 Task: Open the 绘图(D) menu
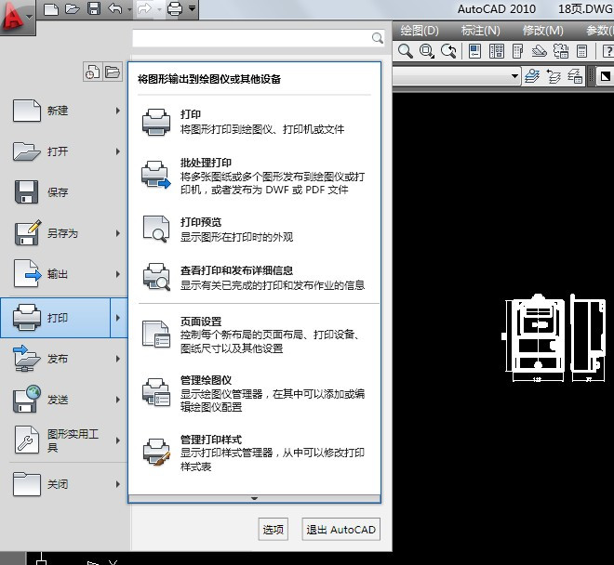coord(420,30)
